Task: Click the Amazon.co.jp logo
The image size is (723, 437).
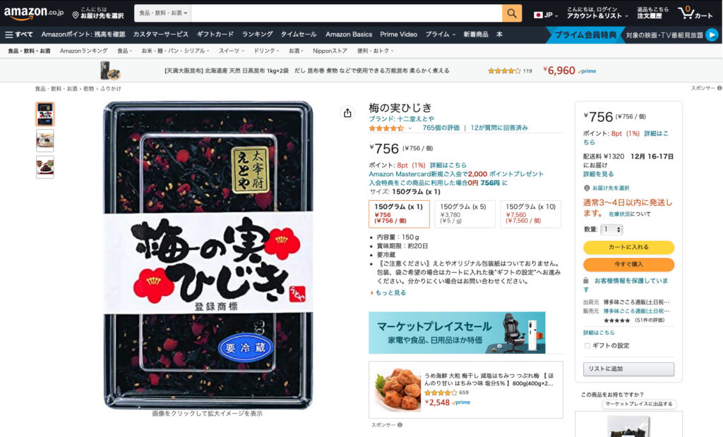Action: 34,13
